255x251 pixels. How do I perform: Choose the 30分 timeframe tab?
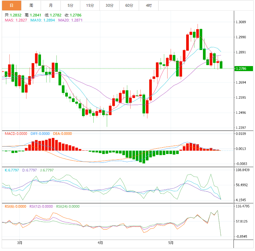click(x=110, y=5)
